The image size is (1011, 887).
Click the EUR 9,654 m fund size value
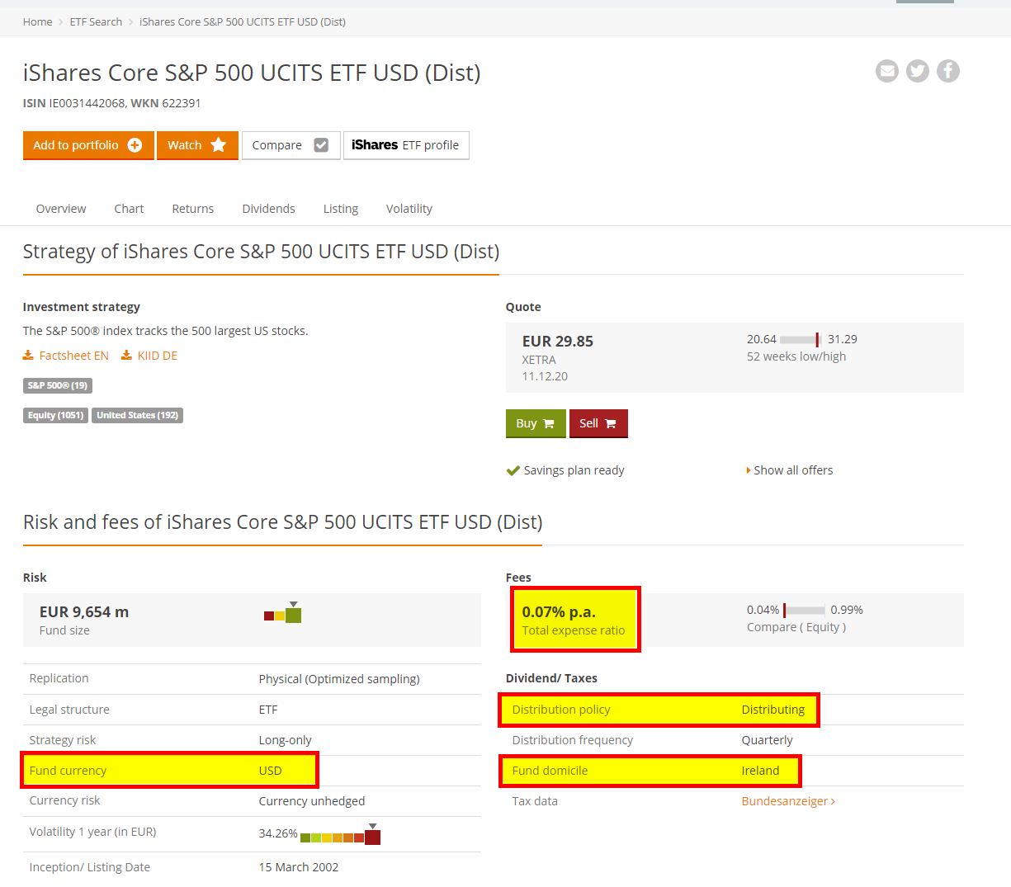(84, 612)
